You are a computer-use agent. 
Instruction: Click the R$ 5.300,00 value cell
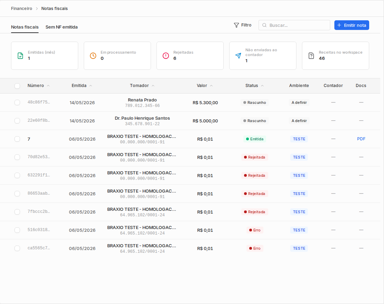pos(205,102)
